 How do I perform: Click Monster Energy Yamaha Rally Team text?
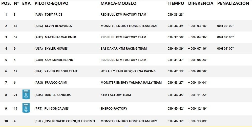coord(131,83)
